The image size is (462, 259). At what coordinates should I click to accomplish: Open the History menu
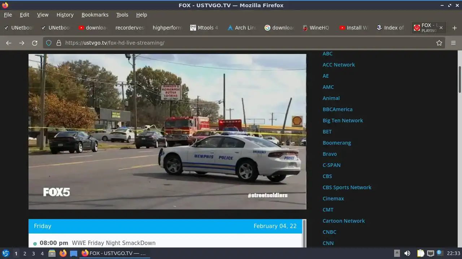(x=65, y=15)
